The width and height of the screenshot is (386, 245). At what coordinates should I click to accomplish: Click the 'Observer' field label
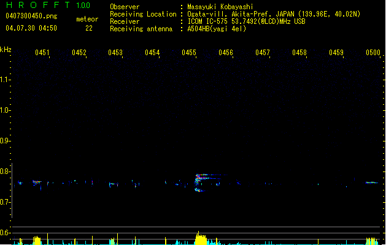pyautogui.click(x=125, y=7)
